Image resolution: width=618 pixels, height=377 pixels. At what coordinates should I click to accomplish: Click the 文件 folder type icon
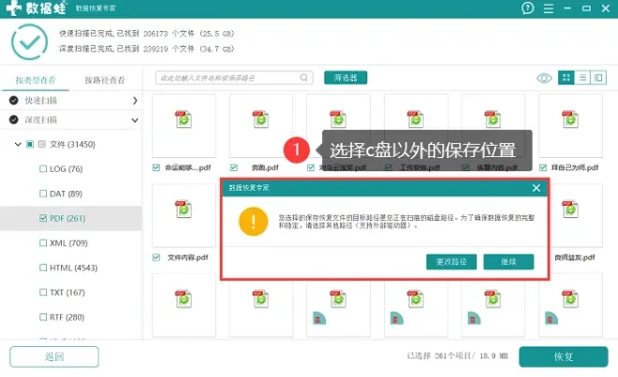42,144
